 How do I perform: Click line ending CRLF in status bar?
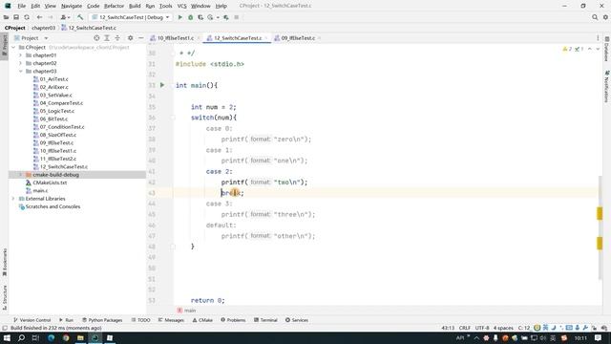(465, 328)
